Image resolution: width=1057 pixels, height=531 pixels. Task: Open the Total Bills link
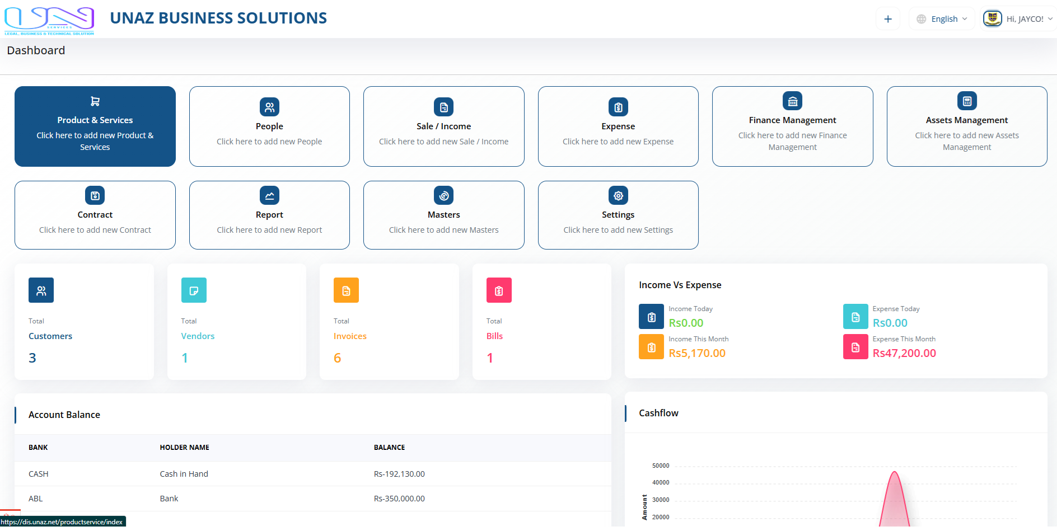pyautogui.click(x=494, y=336)
